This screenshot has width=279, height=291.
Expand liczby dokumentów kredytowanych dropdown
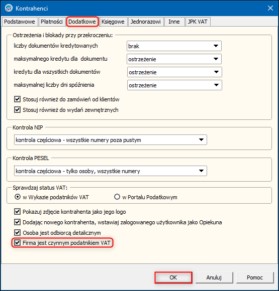point(174,46)
